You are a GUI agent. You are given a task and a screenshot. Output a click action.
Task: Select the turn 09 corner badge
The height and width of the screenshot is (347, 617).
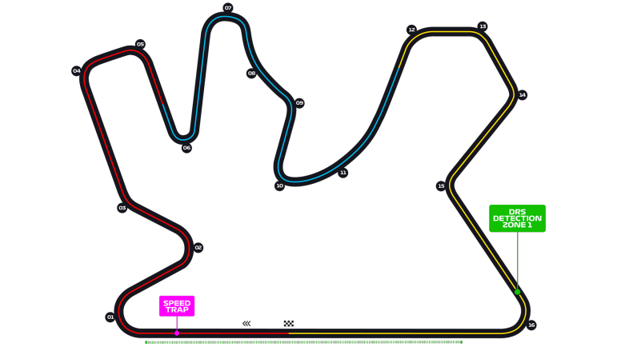pos(299,103)
